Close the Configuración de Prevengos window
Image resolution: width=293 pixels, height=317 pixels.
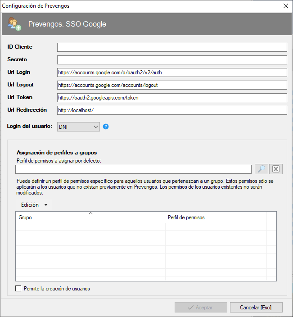[x=285, y=6]
